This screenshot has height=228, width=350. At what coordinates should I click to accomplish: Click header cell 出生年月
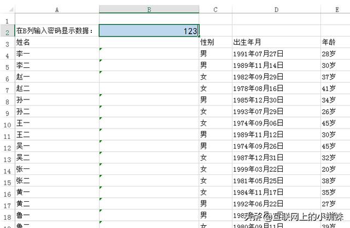tap(276, 43)
